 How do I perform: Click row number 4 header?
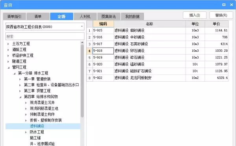[90, 51]
